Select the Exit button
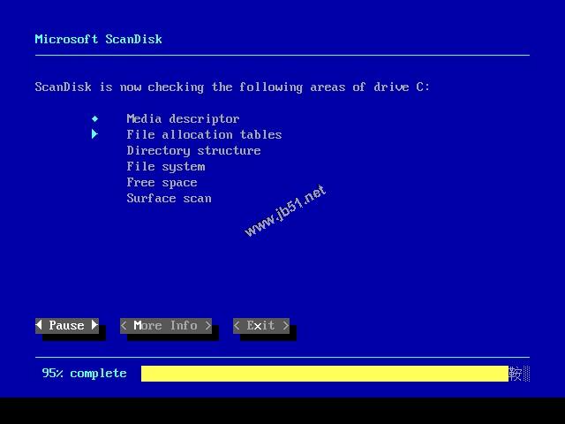Image resolution: width=565 pixels, height=424 pixels. pyautogui.click(x=261, y=326)
